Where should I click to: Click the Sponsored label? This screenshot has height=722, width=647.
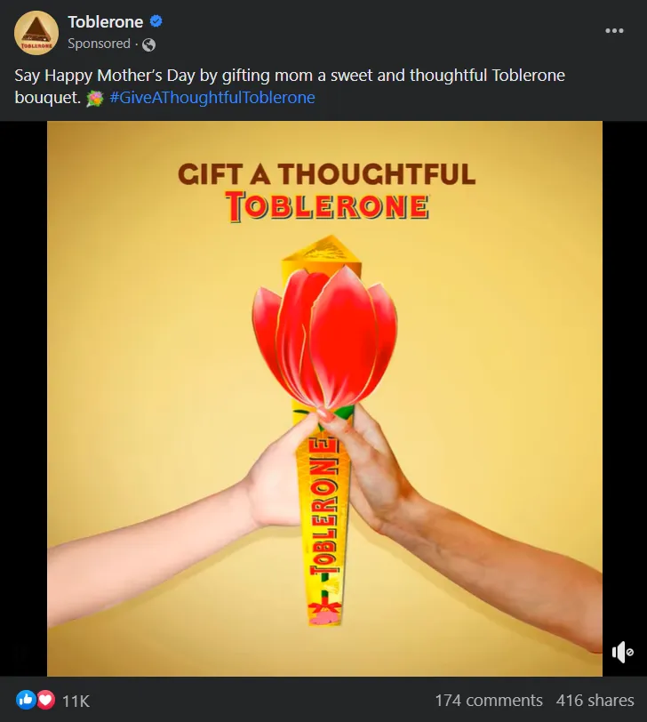99,44
